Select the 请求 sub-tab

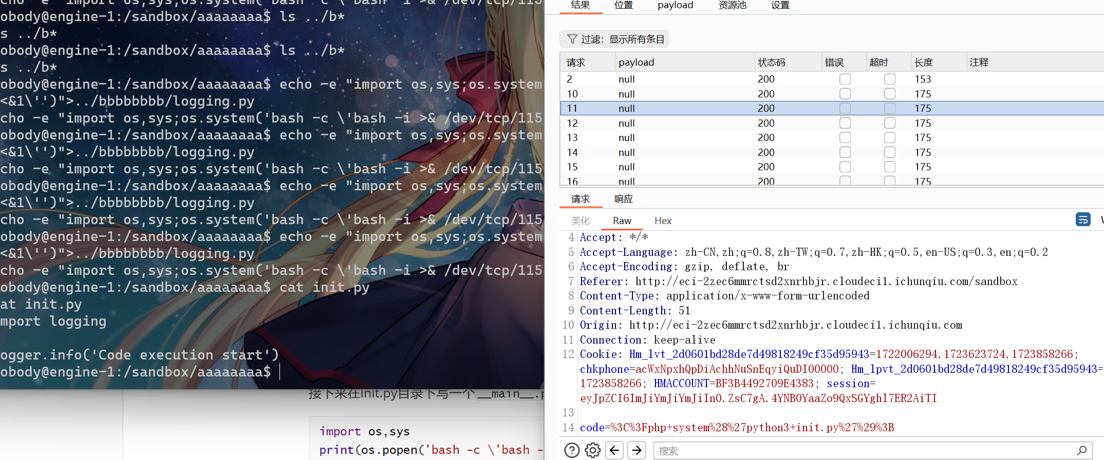point(581,199)
